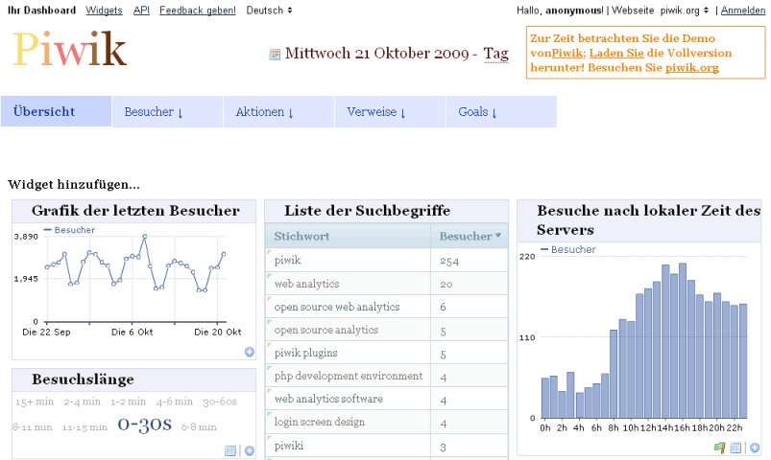Click the 1-2 min tag
Image resolution: width=771 pixels, height=460 pixels.
(129, 402)
